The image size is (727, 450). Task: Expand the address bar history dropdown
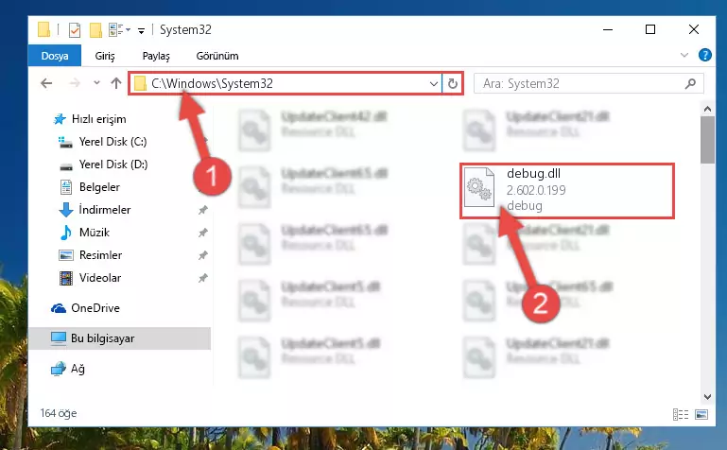pos(434,84)
